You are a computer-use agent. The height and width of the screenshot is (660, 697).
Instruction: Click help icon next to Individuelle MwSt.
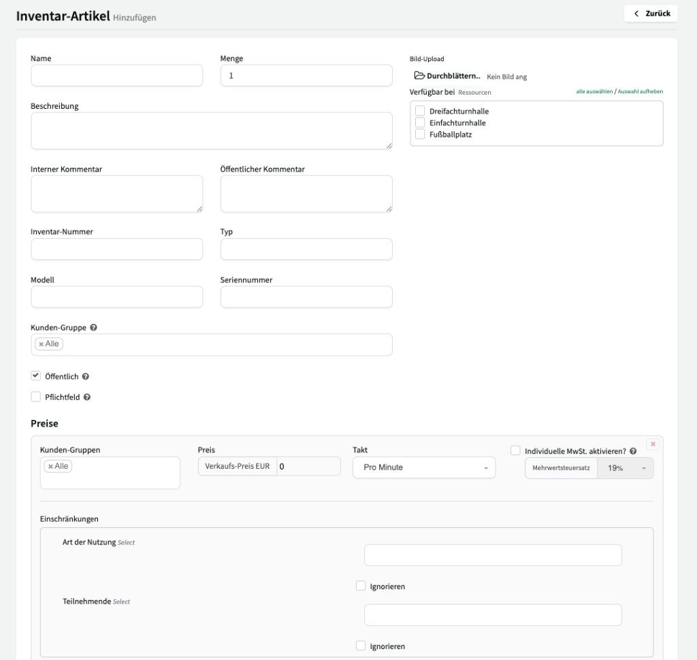click(x=633, y=450)
